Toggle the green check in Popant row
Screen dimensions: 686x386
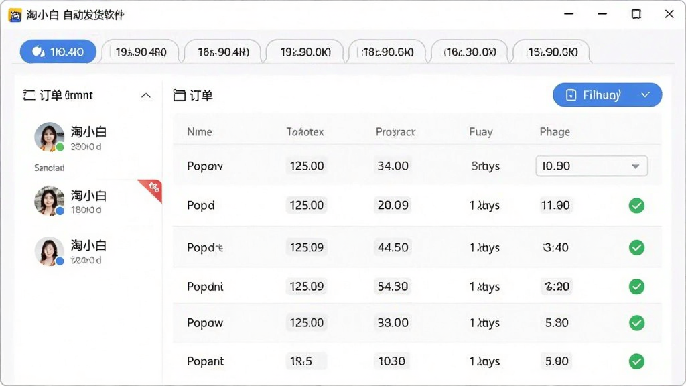click(x=636, y=361)
